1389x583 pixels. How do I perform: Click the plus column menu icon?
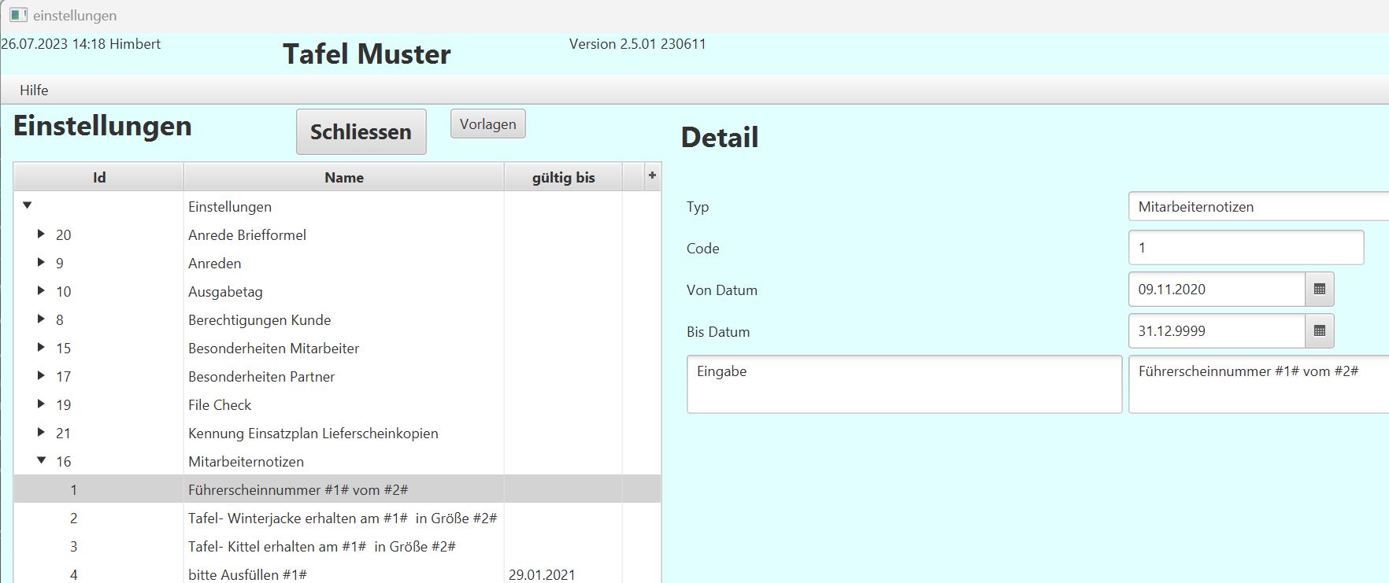[651, 176]
